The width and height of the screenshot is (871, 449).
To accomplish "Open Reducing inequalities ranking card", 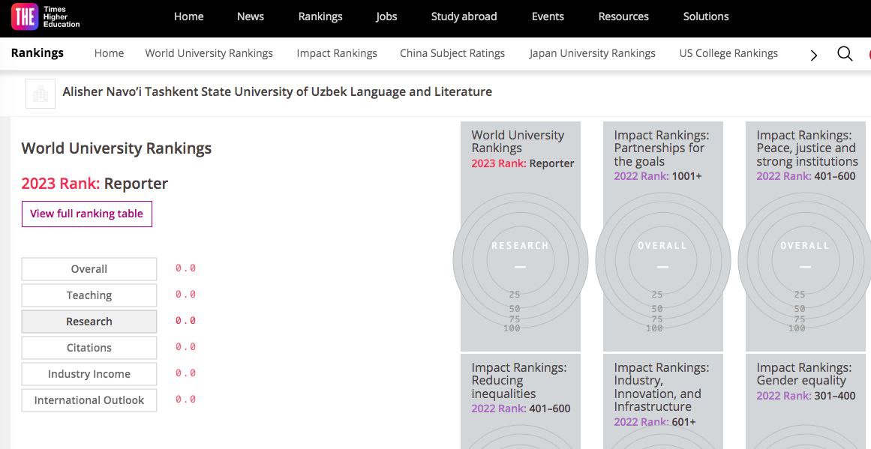I will pyautogui.click(x=520, y=388).
